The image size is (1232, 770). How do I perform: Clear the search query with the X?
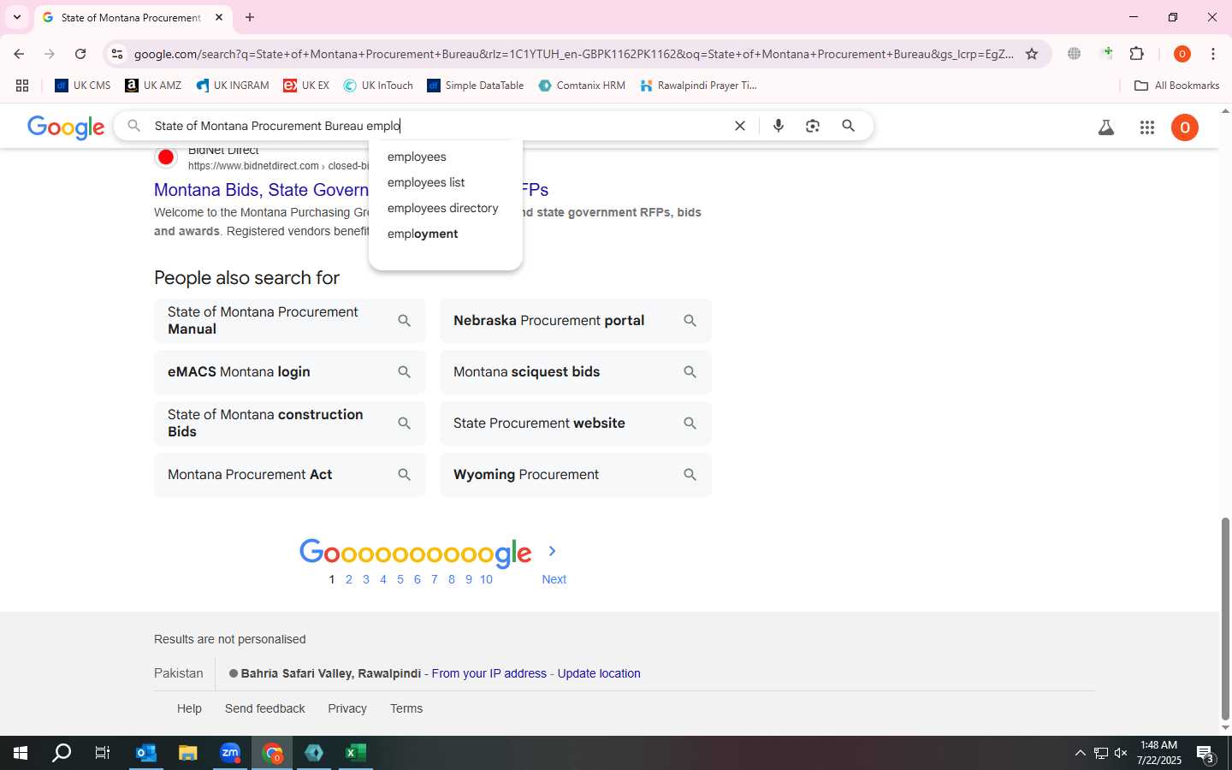740,126
